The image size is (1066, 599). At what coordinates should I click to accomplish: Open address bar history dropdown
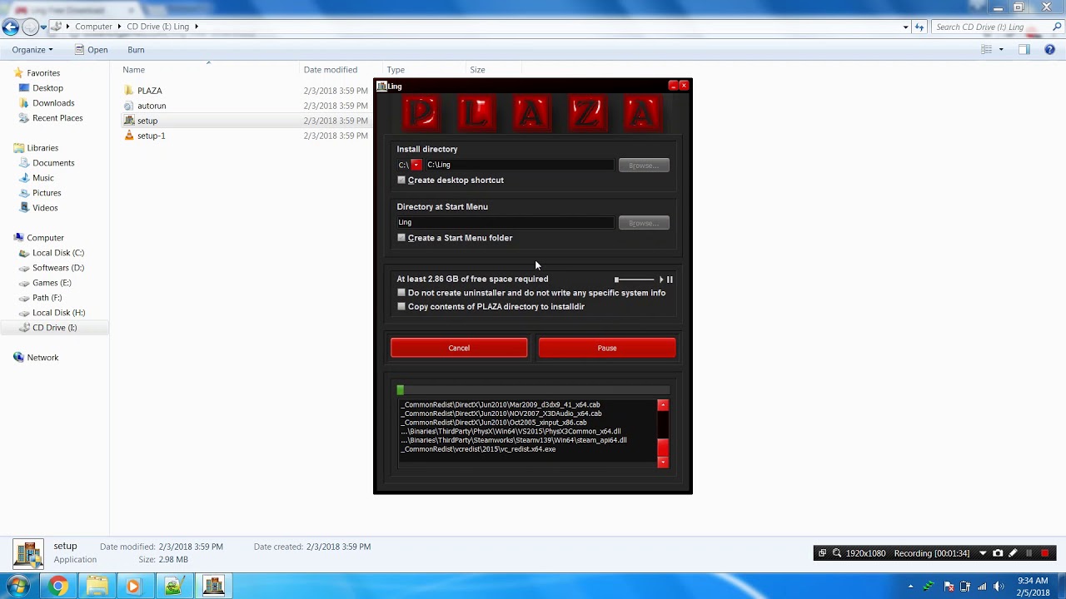tap(905, 27)
